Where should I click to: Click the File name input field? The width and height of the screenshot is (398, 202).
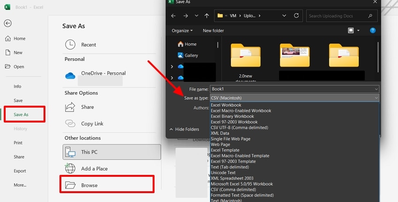click(295, 89)
